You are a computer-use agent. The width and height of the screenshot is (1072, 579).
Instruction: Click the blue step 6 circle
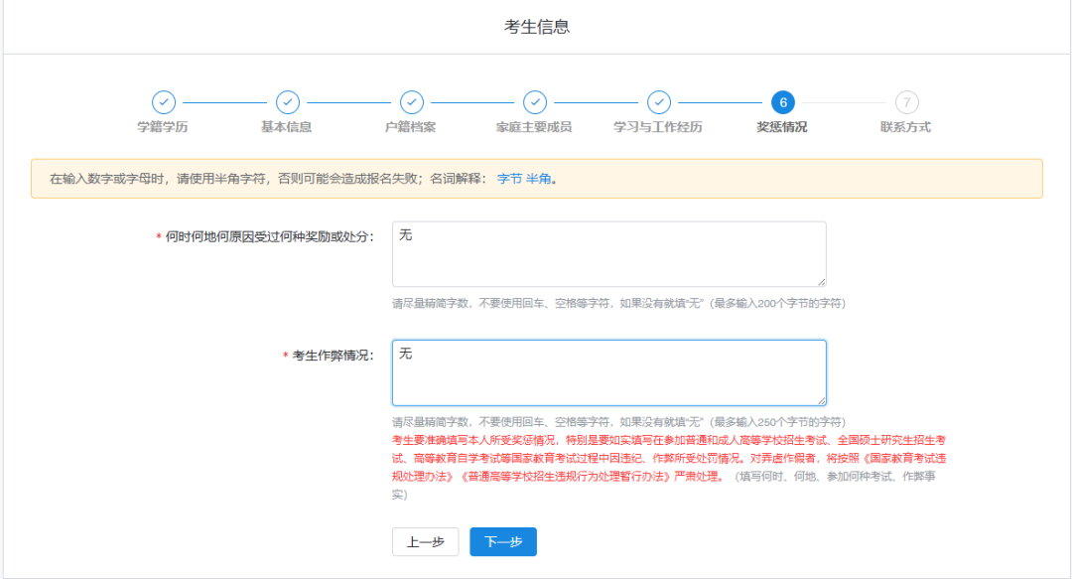[x=782, y=102]
